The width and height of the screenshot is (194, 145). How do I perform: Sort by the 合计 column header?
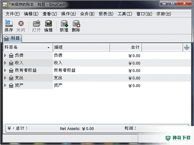pos(126,47)
